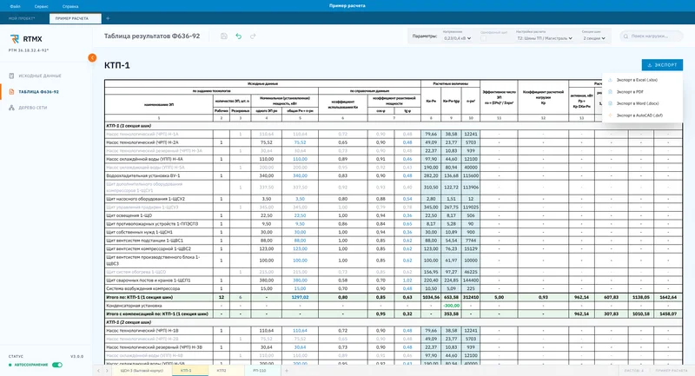This screenshot has height=376, width=695.
Task: Click the row Водоохладительная установка ВУ-1
Action: 394,175
